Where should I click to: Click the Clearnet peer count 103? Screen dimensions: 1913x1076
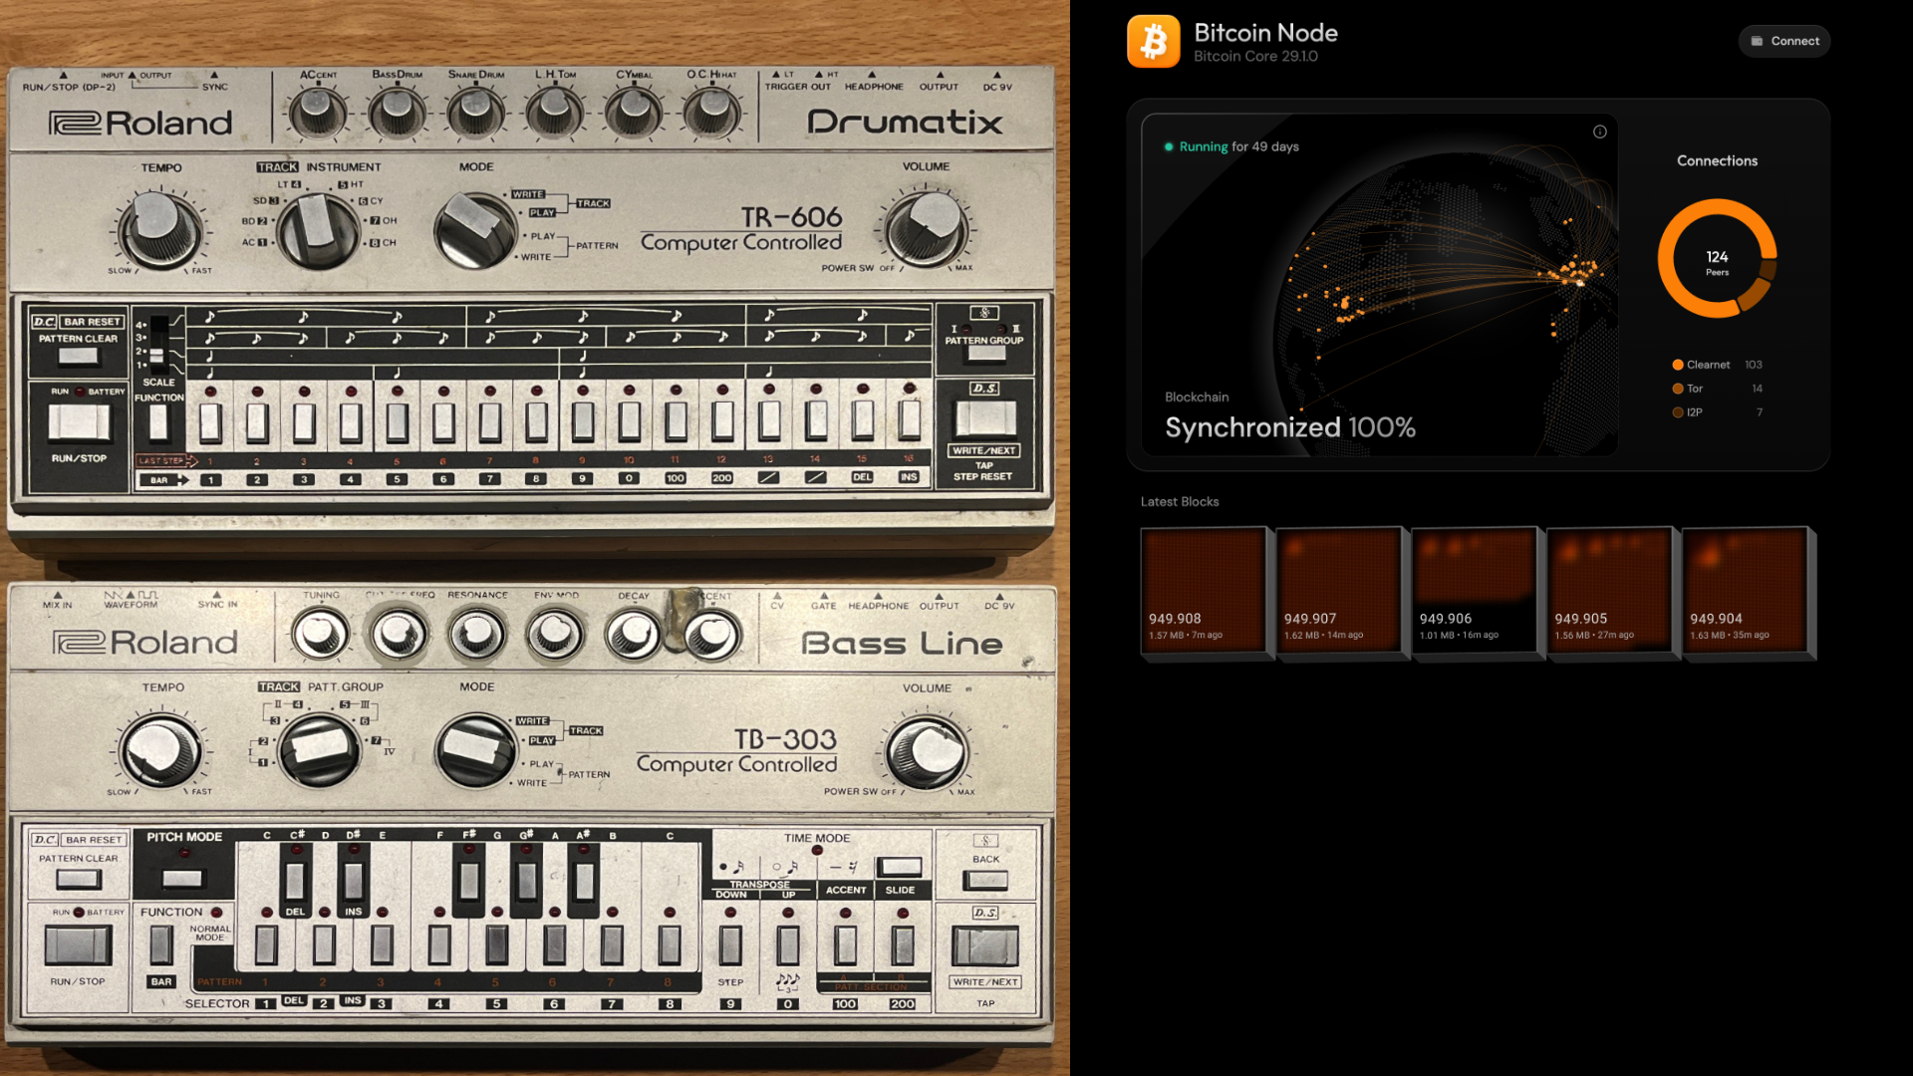pyautogui.click(x=1754, y=365)
